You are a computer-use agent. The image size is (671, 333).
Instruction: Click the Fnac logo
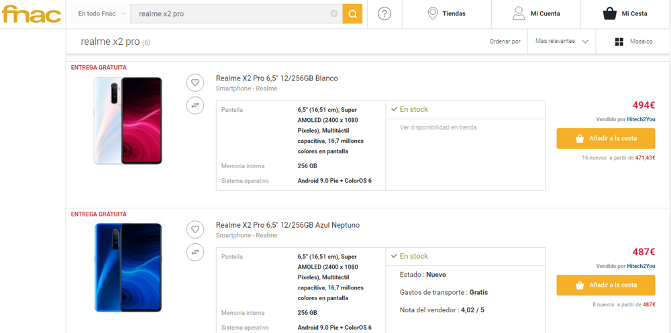click(x=32, y=14)
